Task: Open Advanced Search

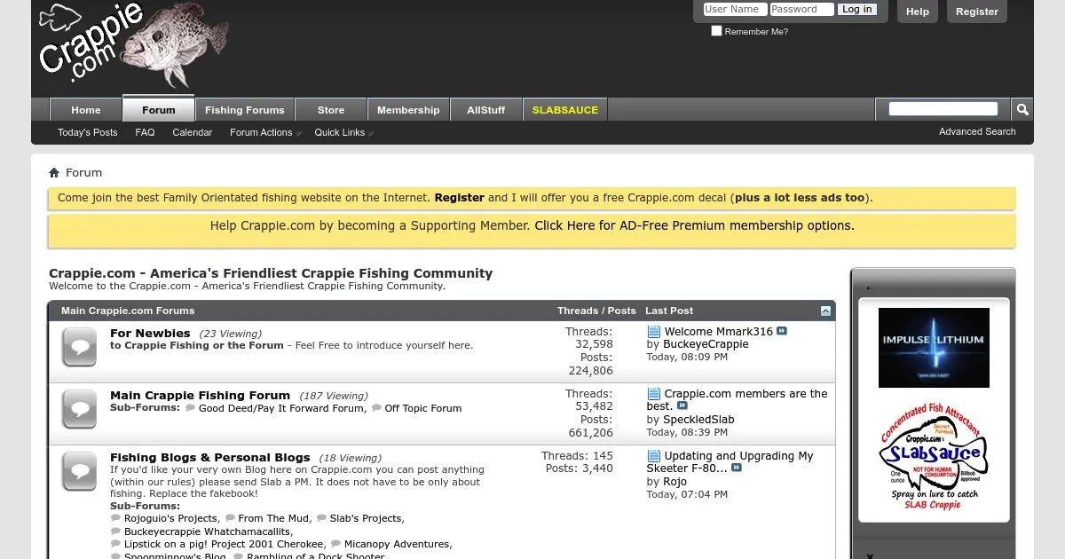Action: tap(977, 131)
